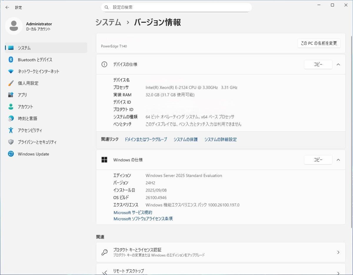This screenshot has height=275, width=353.
Task: Click the back arrow beside 設定
Action: pos(7,7)
